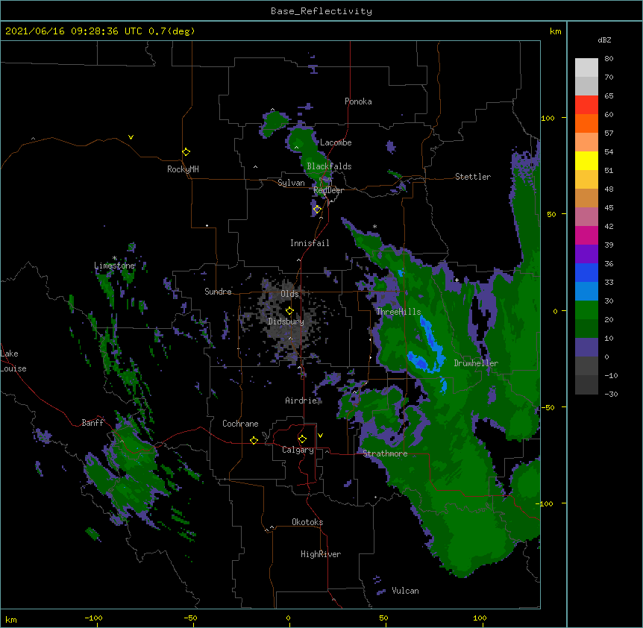Screen dimensions: 643x628
Task: Select the Calgary city label
Action: point(298,450)
